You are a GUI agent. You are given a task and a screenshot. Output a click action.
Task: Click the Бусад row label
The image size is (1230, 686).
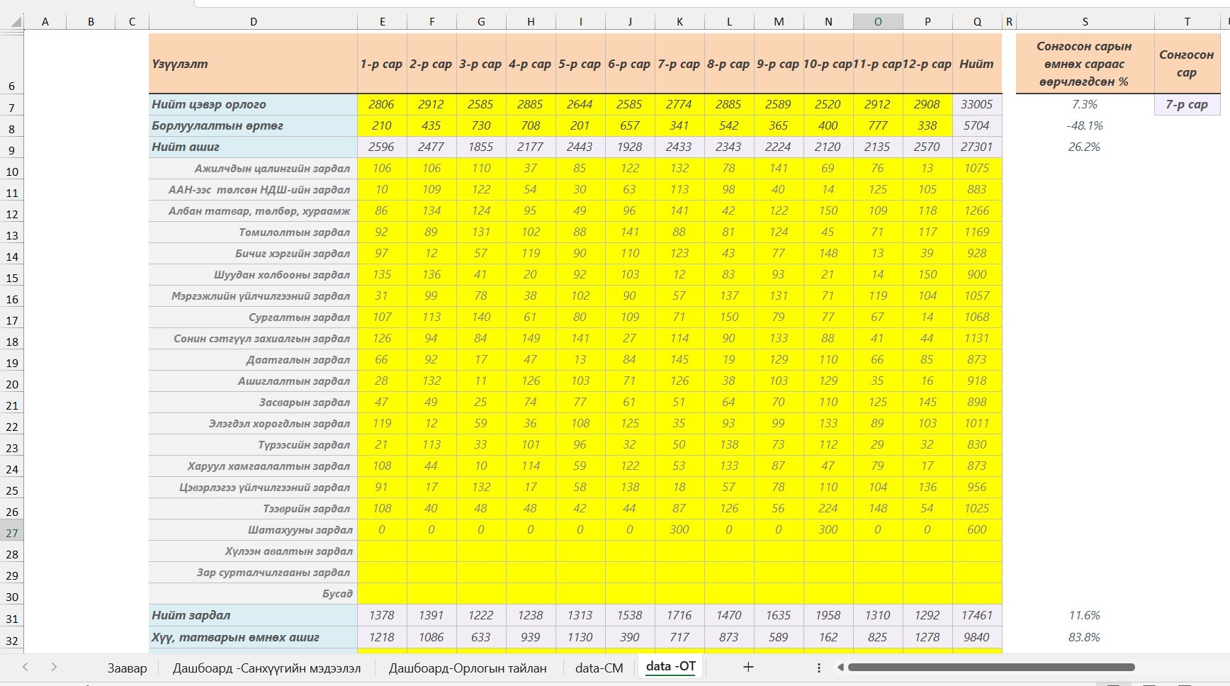click(337, 593)
